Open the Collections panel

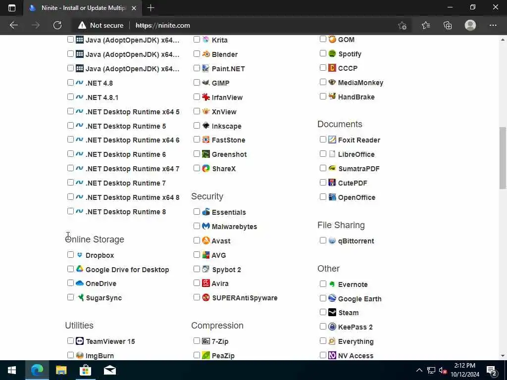(448, 25)
